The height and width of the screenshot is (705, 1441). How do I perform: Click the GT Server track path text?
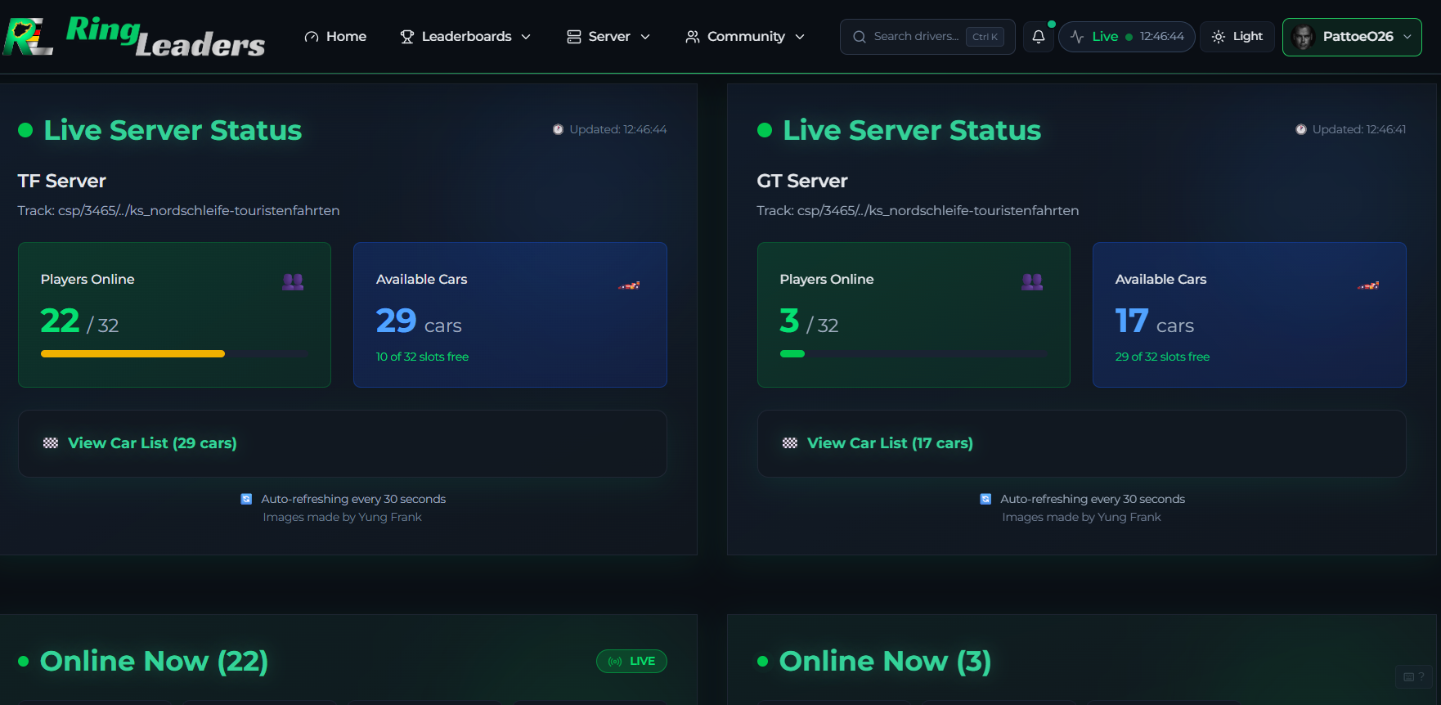[x=918, y=210]
